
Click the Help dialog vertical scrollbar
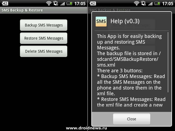tap(168, 62)
